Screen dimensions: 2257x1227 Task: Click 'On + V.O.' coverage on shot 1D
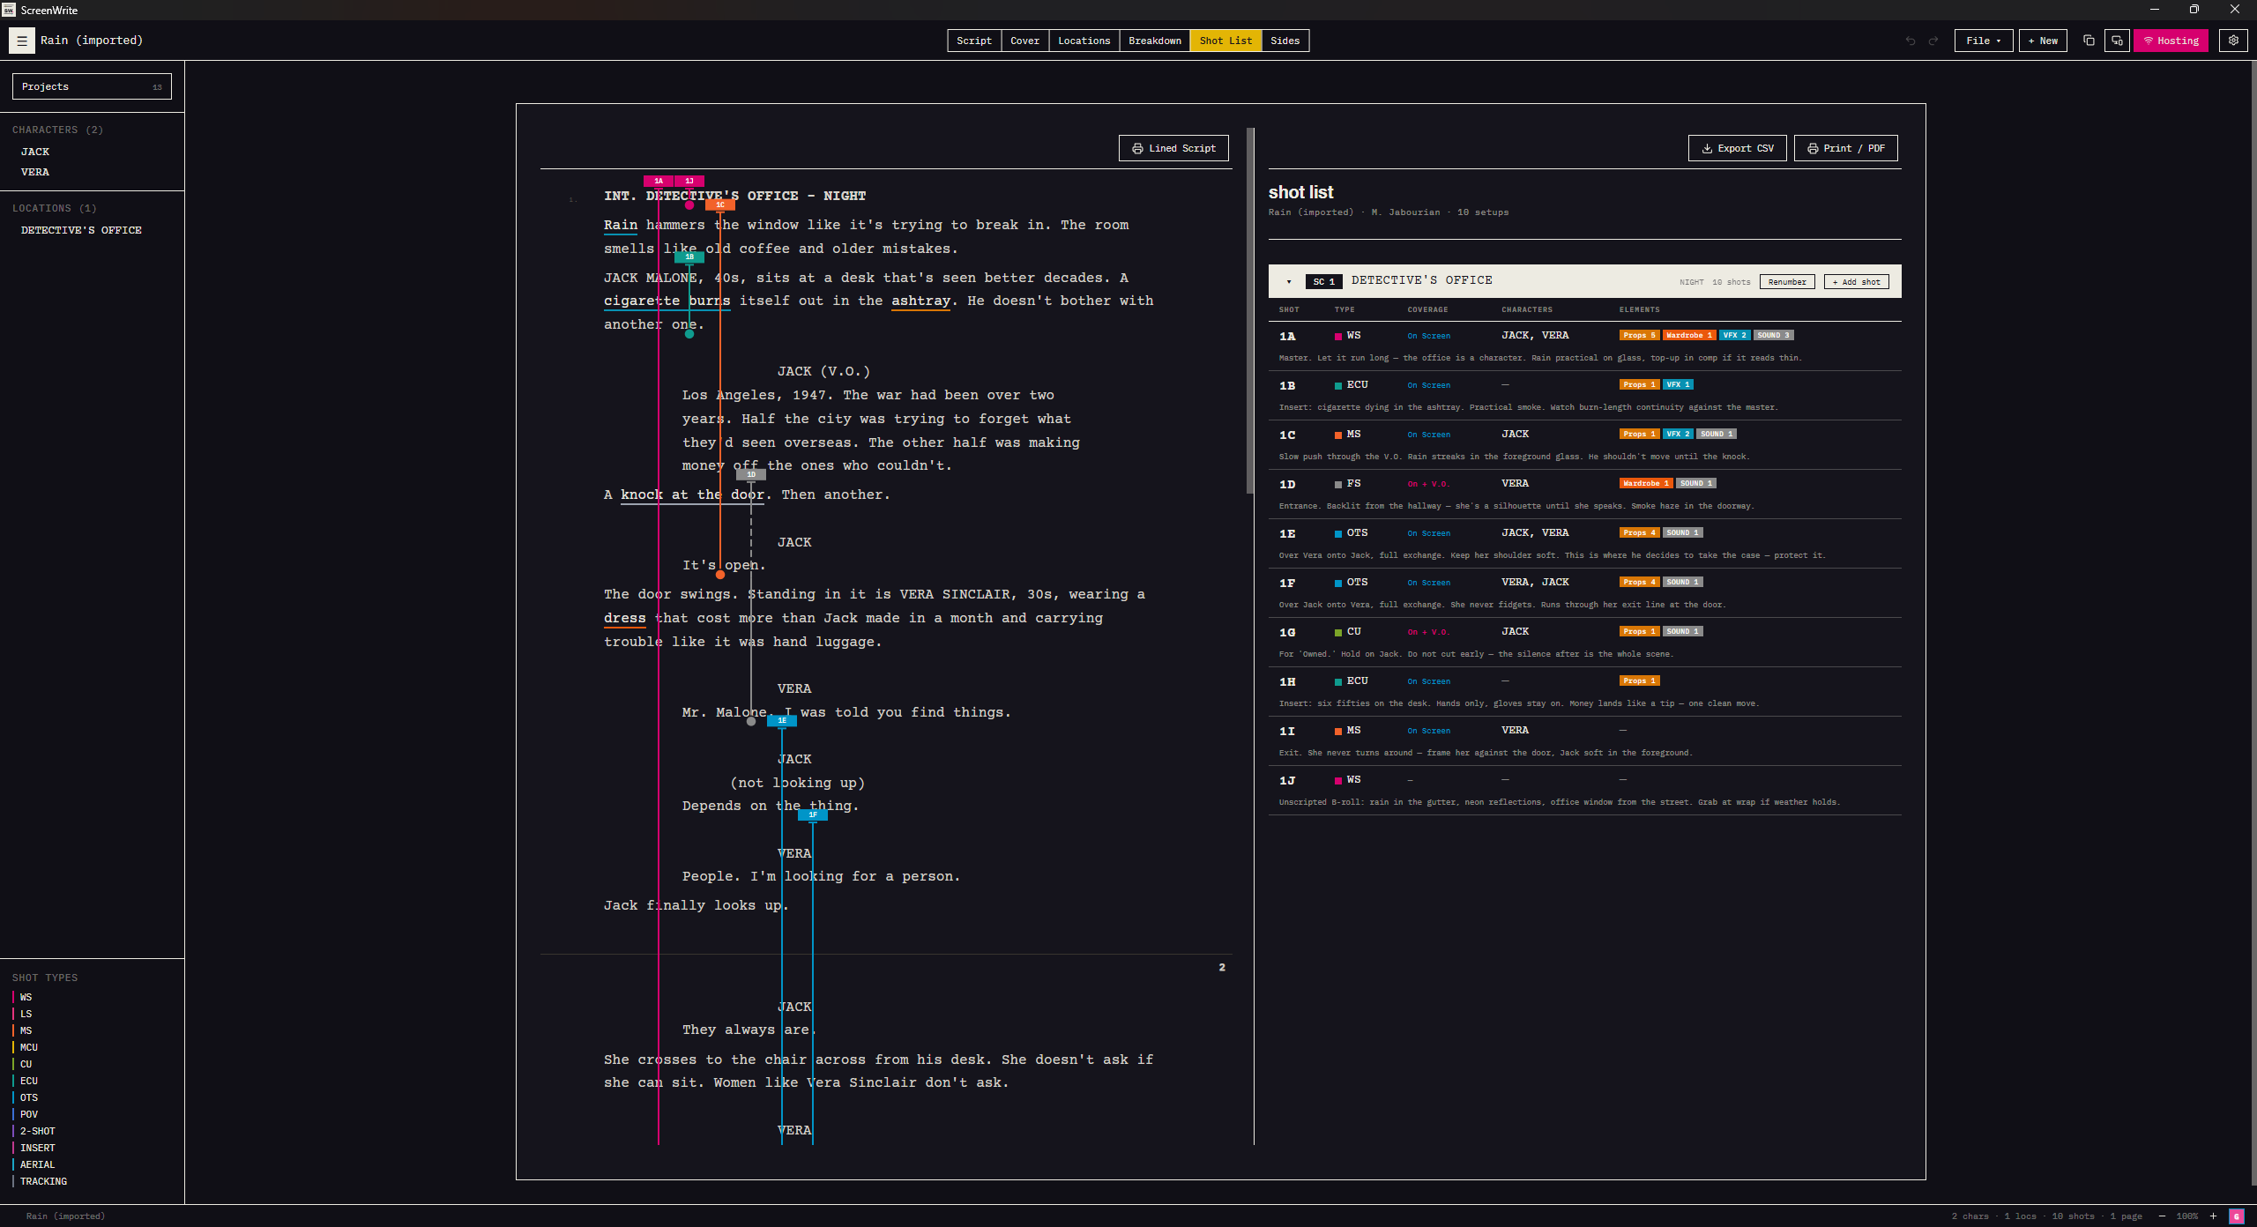click(x=1428, y=484)
